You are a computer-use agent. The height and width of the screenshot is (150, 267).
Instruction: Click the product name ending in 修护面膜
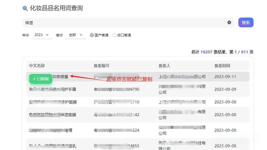(x=53, y=102)
